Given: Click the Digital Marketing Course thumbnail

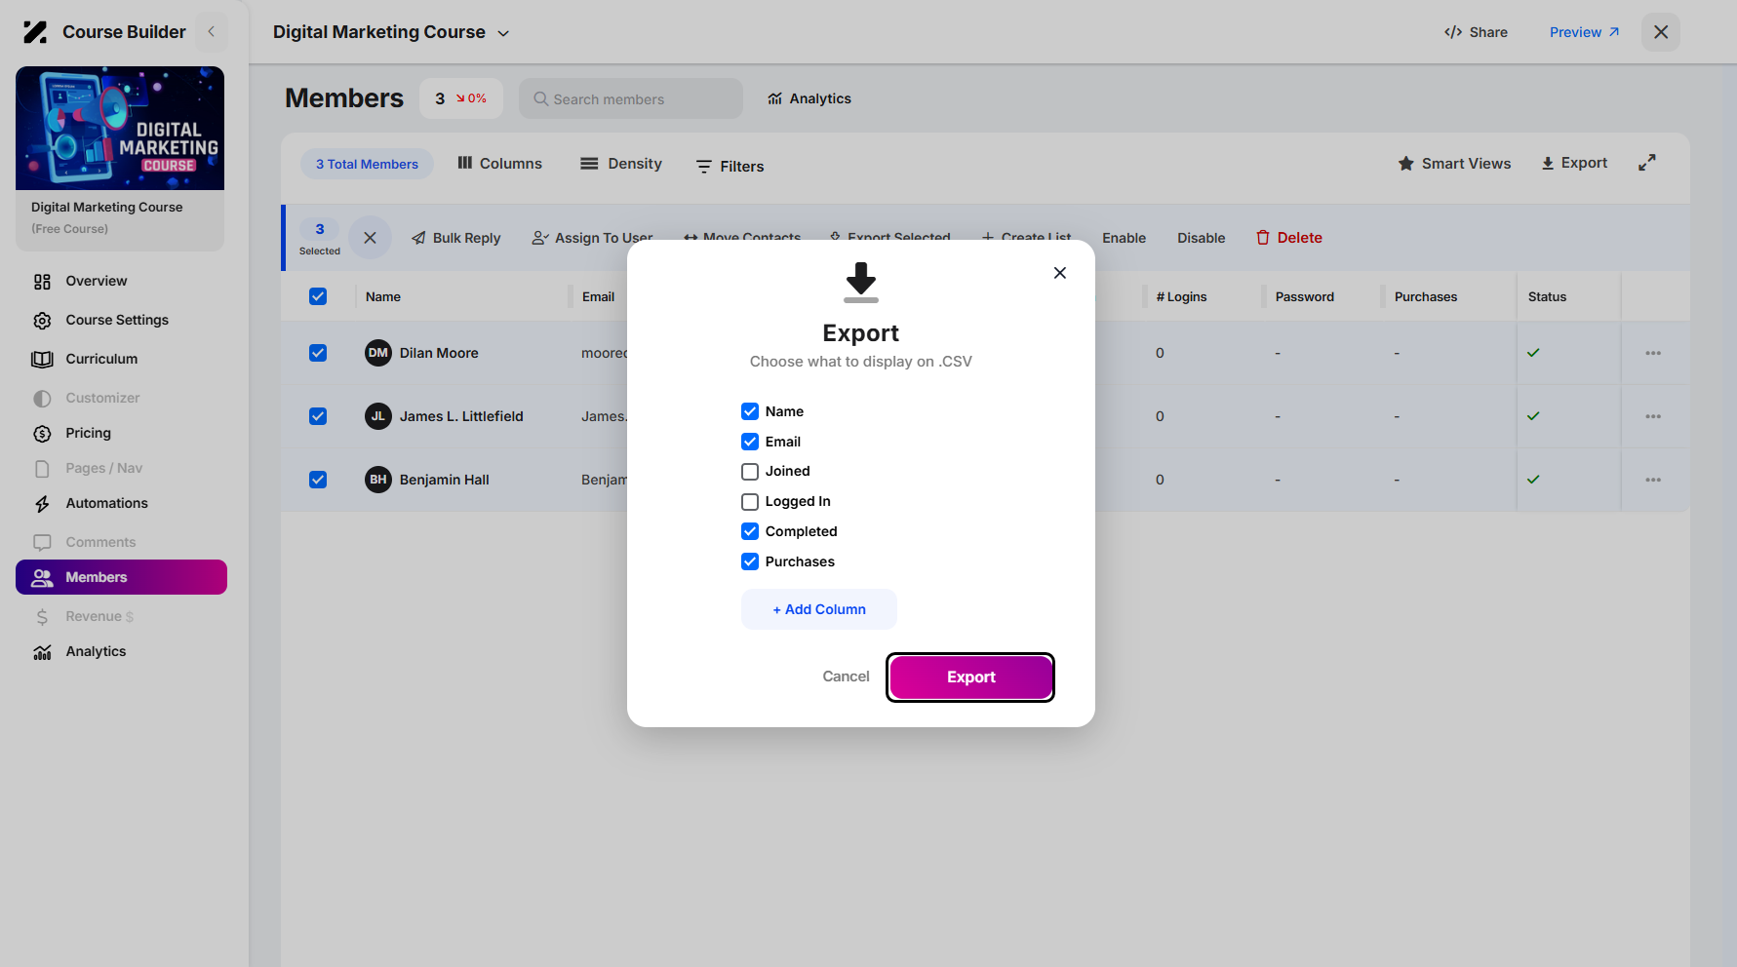Looking at the screenshot, I should [x=120, y=128].
